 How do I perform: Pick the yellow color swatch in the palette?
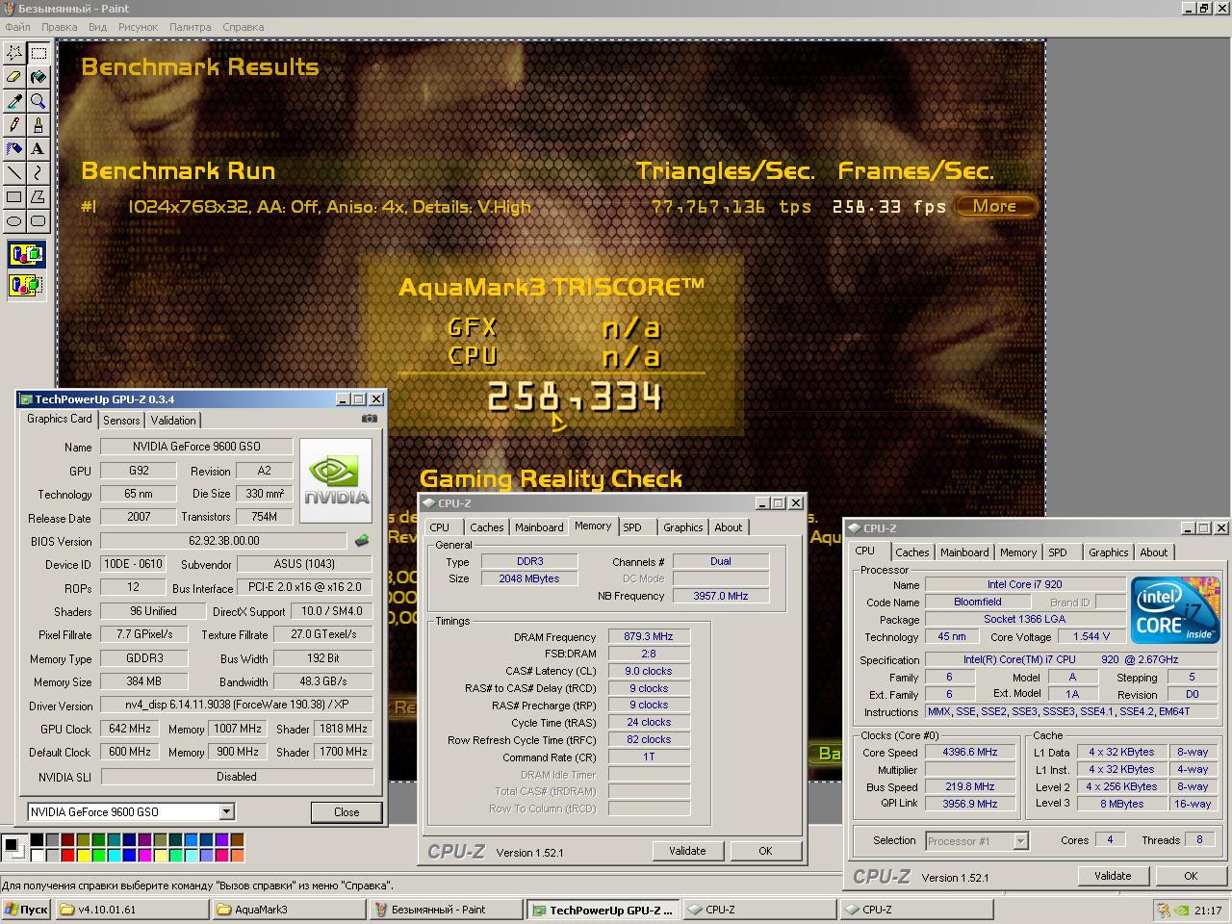coord(84,855)
